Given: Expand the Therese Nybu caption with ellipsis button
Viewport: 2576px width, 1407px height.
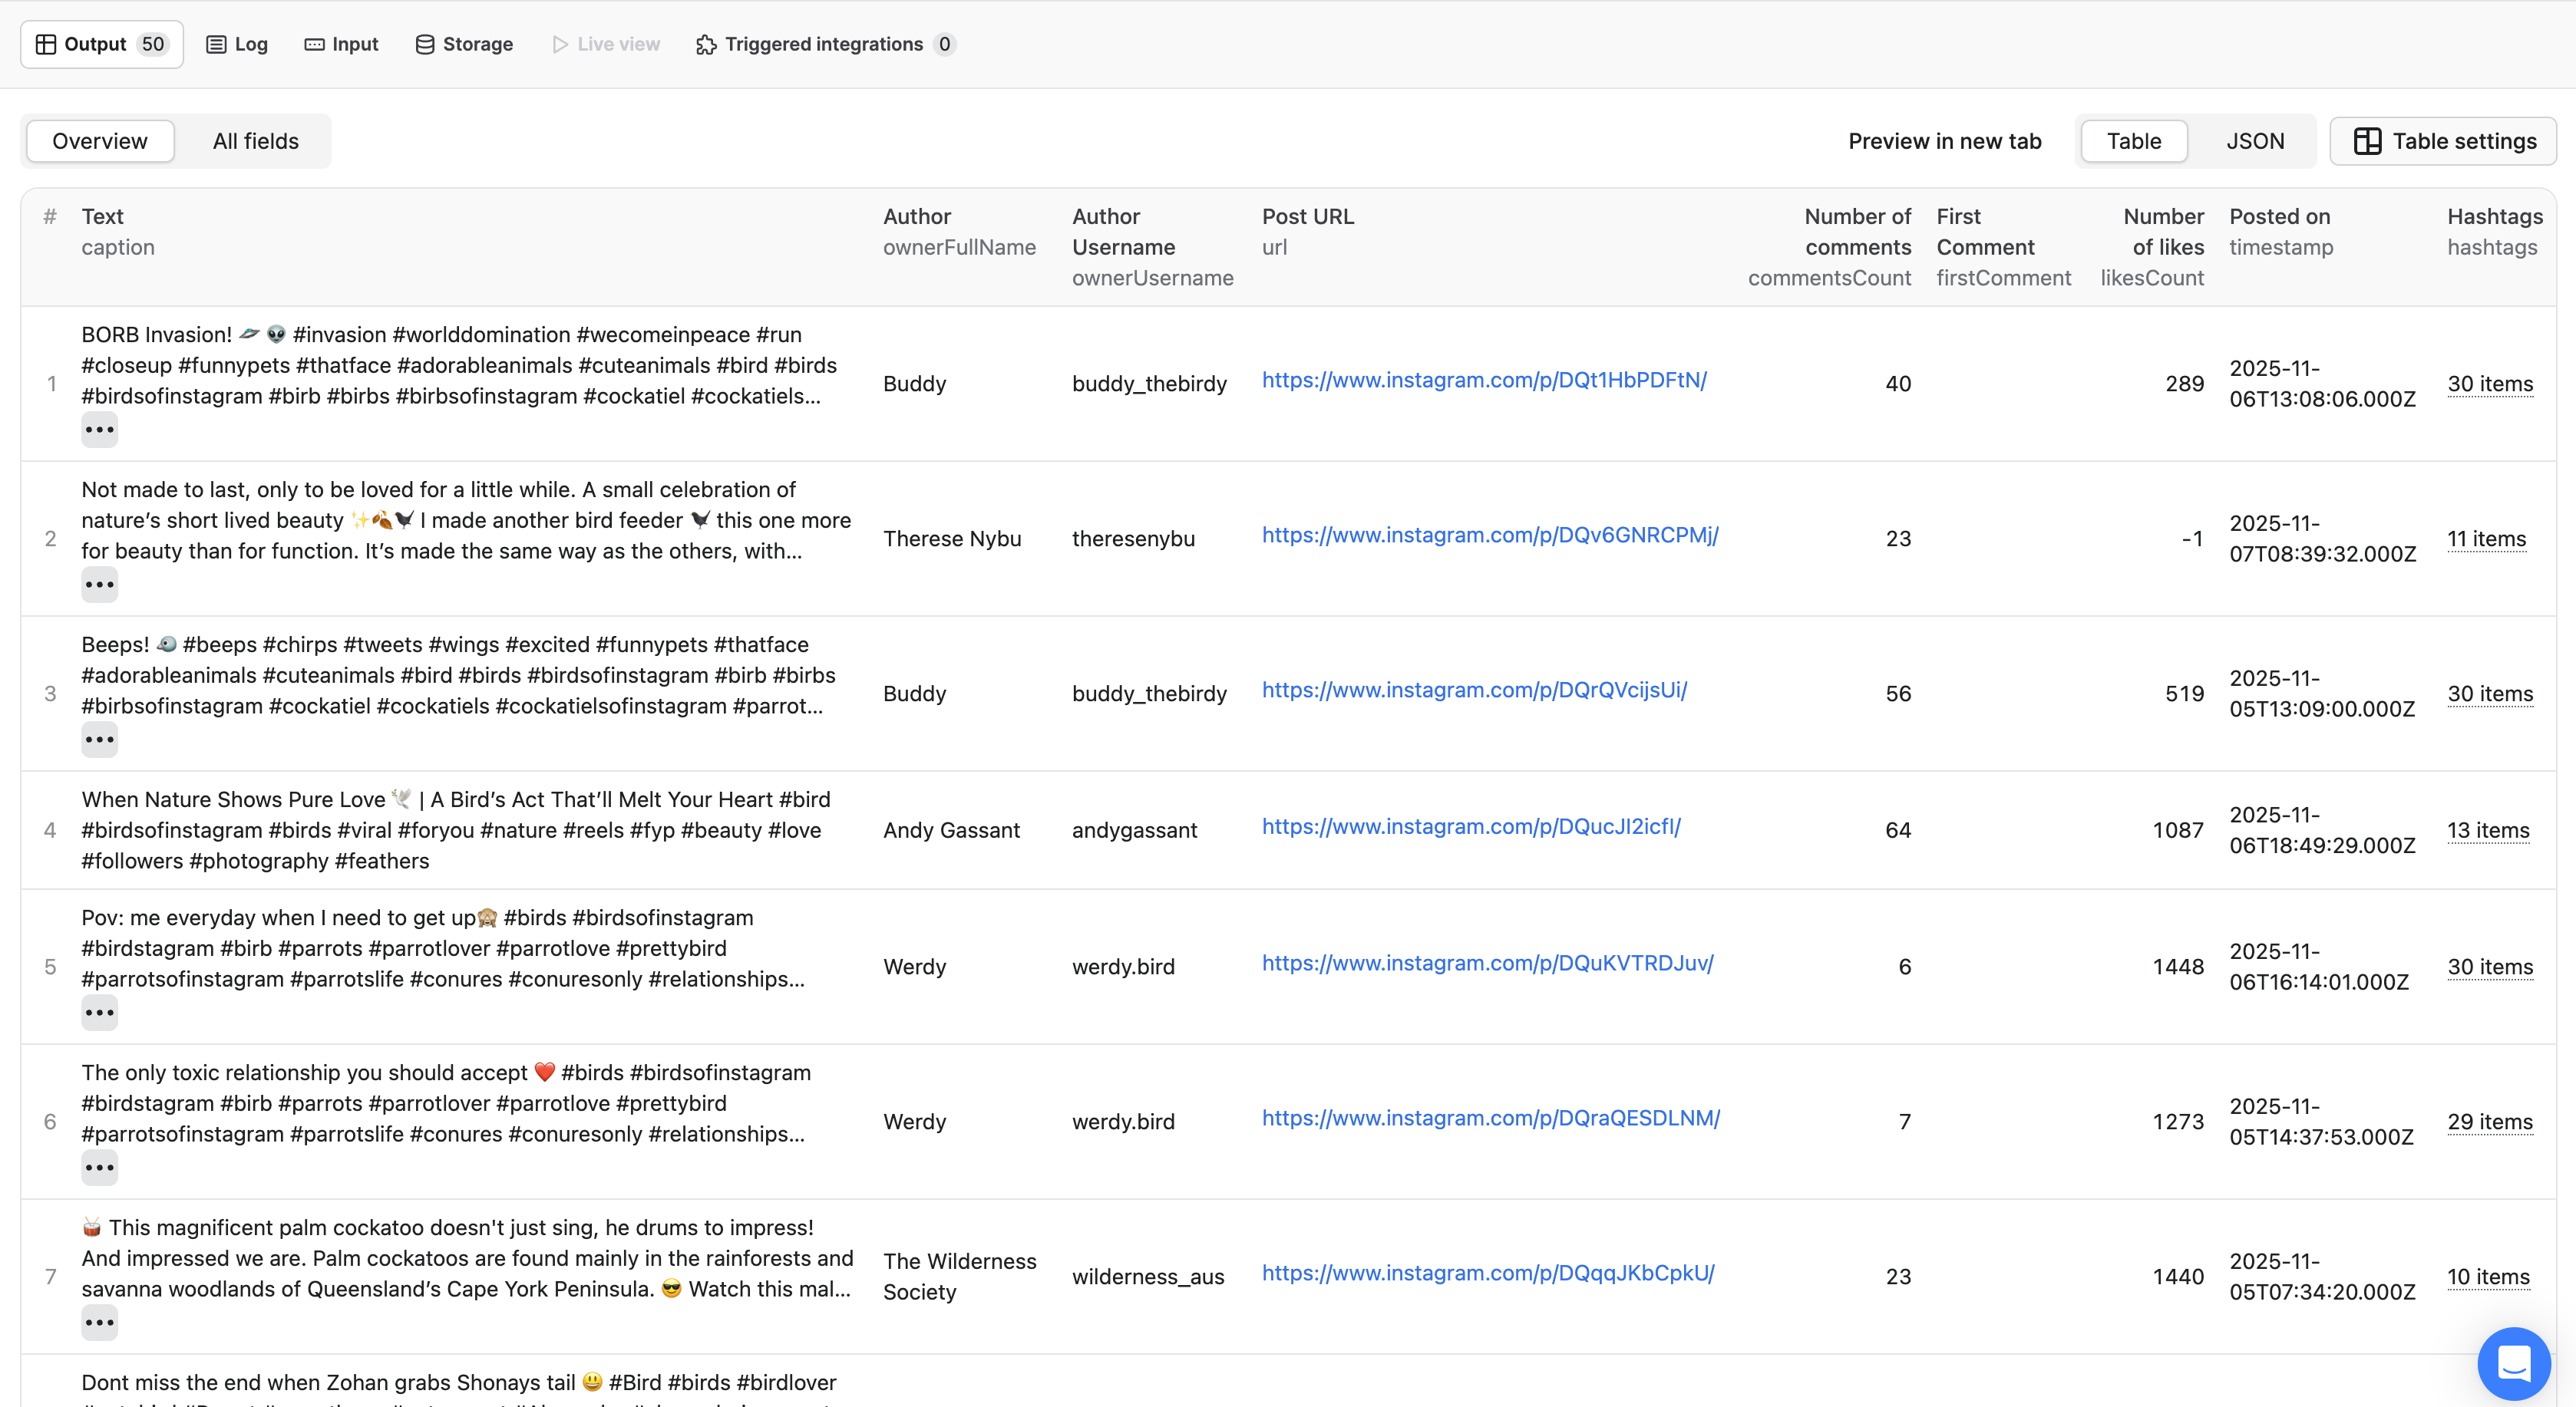Looking at the screenshot, I should tap(99, 585).
